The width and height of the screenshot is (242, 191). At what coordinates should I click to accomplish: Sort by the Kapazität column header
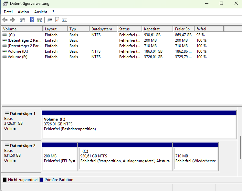158,29
